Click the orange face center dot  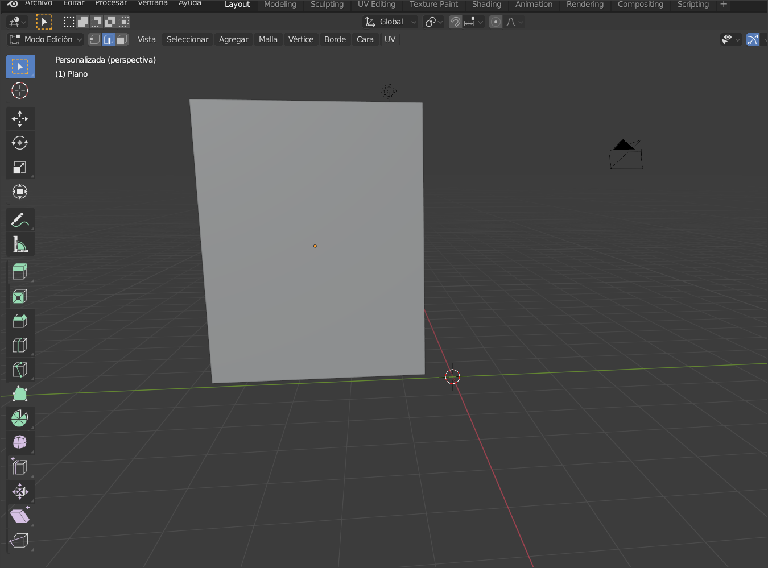click(315, 246)
